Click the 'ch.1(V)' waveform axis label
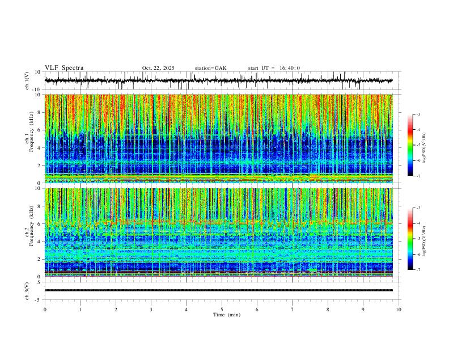The width and height of the screenshot is (449, 347). [x=27, y=81]
